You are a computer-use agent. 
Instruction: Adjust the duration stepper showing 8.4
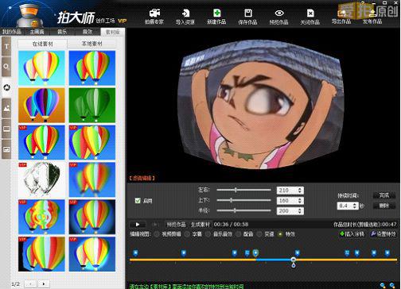click(356, 206)
